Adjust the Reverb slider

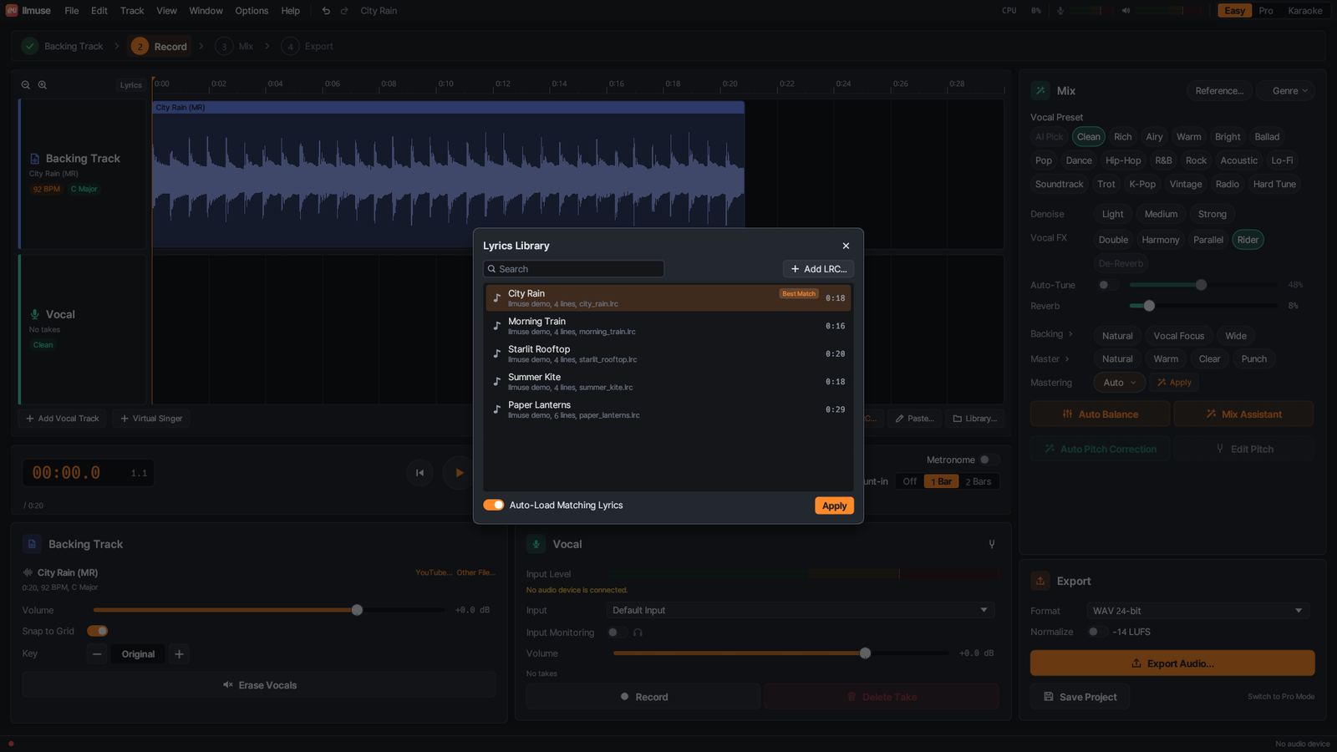[x=1203, y=306]
